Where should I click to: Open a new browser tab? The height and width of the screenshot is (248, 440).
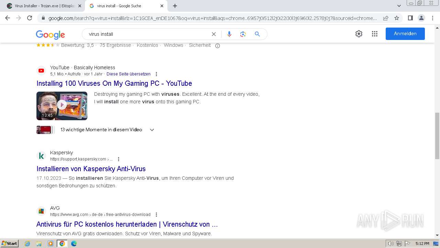175,6
